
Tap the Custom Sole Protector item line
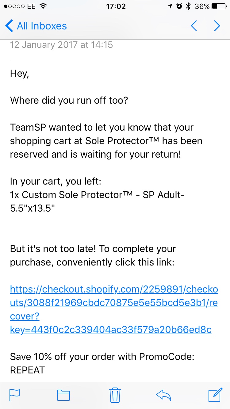(97, 201)
